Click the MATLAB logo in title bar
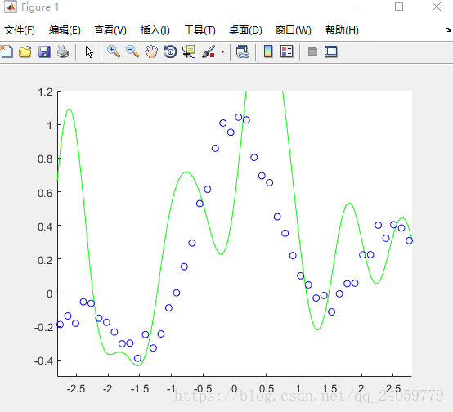The image size is (453, 412). click(x=11, y=7)
